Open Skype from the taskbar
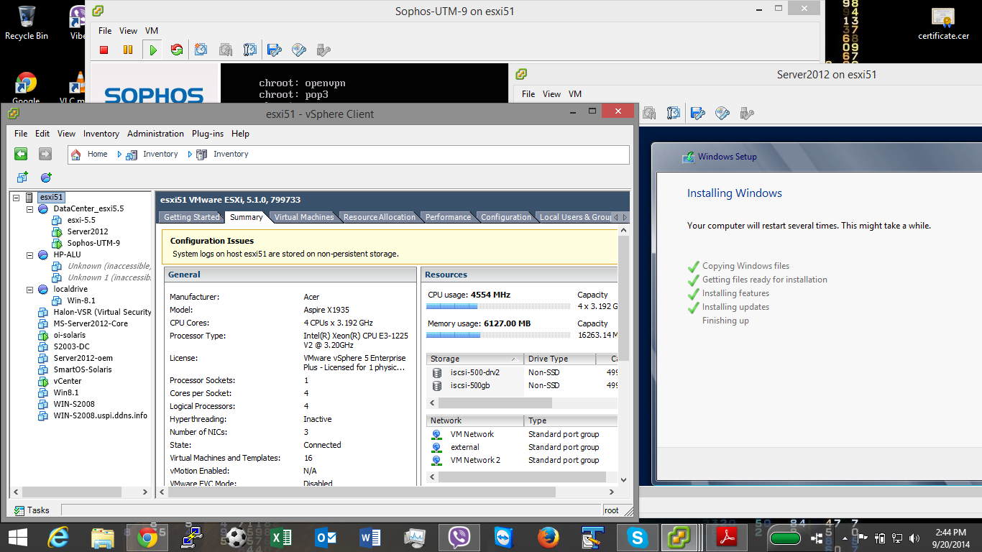 pyautogui.click(x=638, y=537)
